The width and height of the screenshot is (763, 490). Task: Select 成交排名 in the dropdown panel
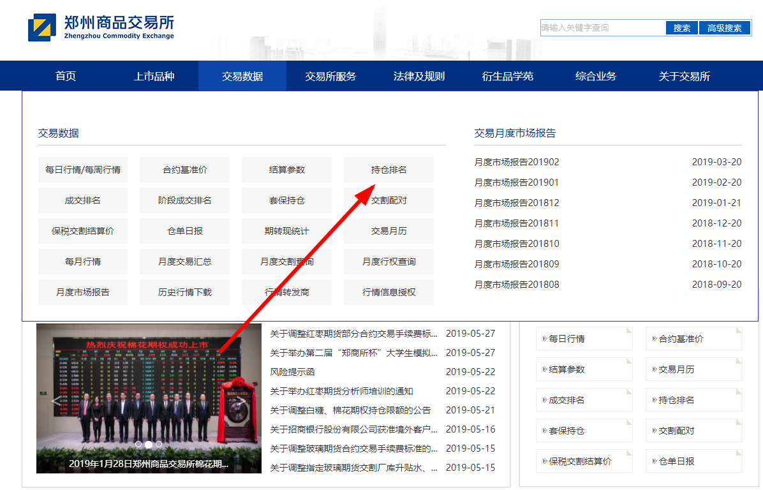[x=83, y=200]
